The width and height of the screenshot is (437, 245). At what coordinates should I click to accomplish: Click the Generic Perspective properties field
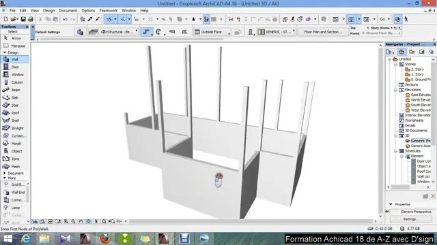(x=416, y=212)
